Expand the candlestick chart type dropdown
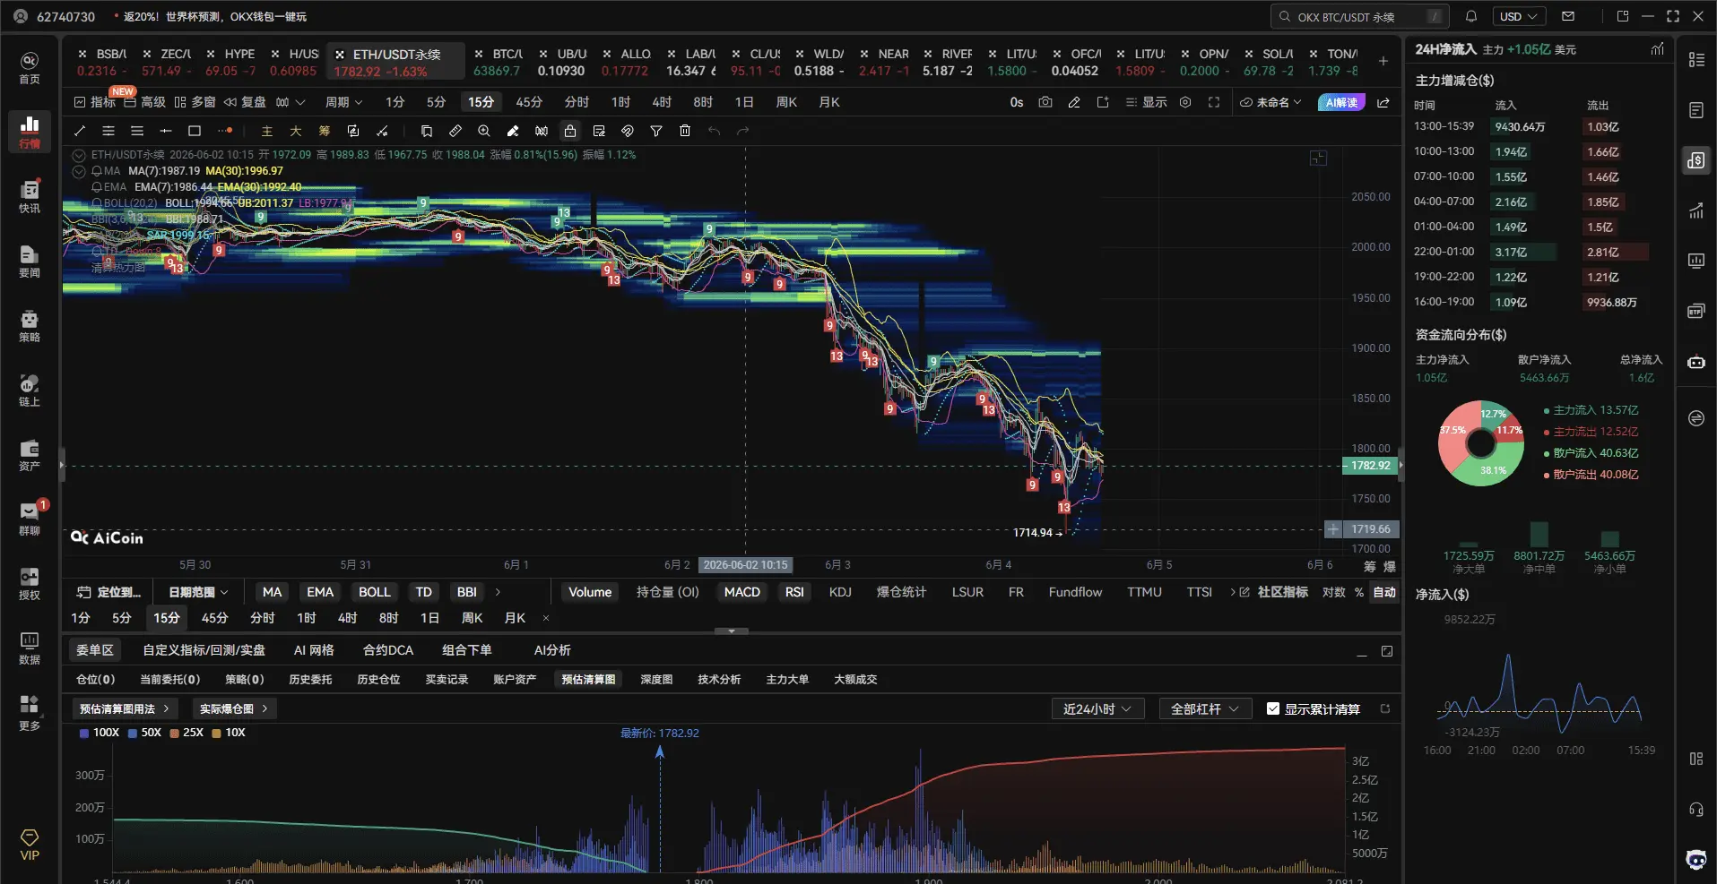Screen dimensions: 1717x884 tap(291, 102)
